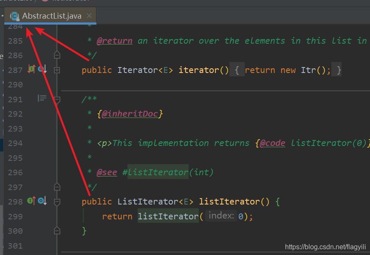Click the overridden marker icon on line 298

[x=40, y=201]
